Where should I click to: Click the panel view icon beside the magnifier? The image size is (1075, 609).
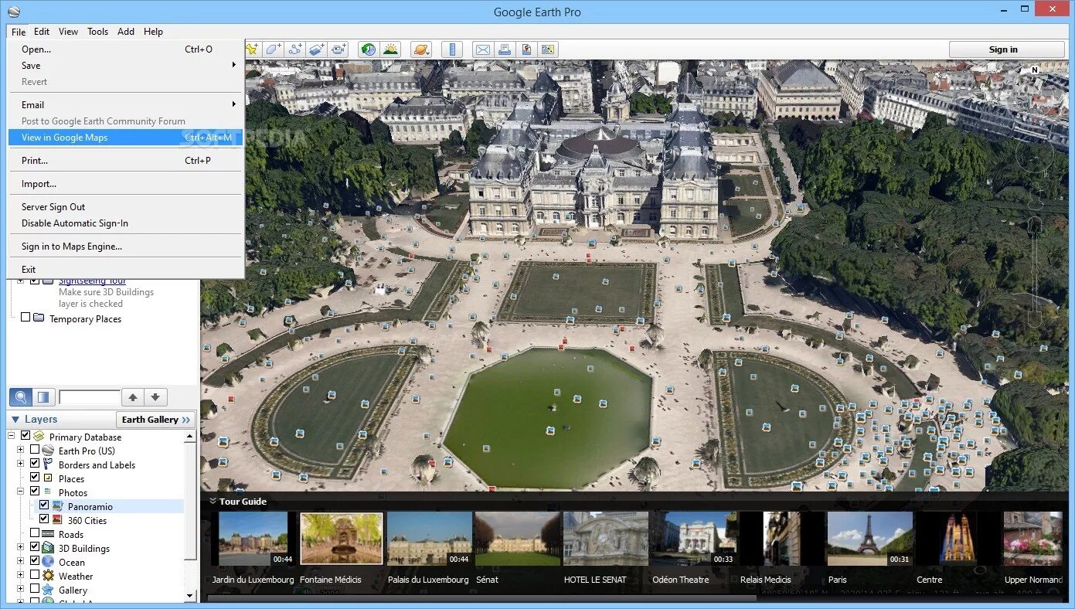(x=43, y=397)
